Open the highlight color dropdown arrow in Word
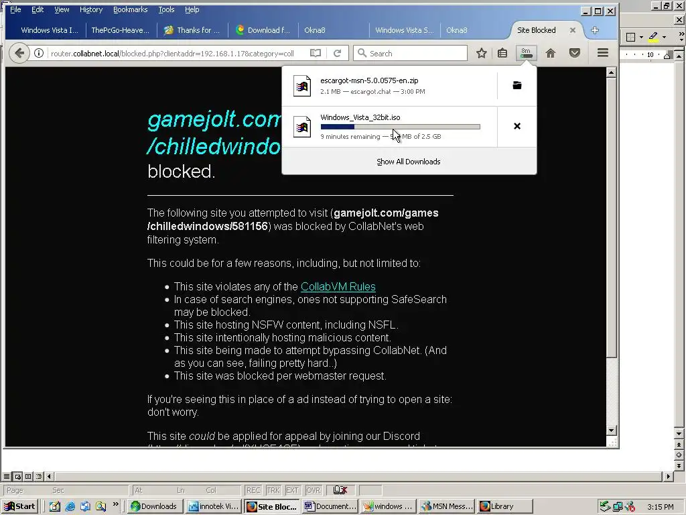 [x=664, y=37]
